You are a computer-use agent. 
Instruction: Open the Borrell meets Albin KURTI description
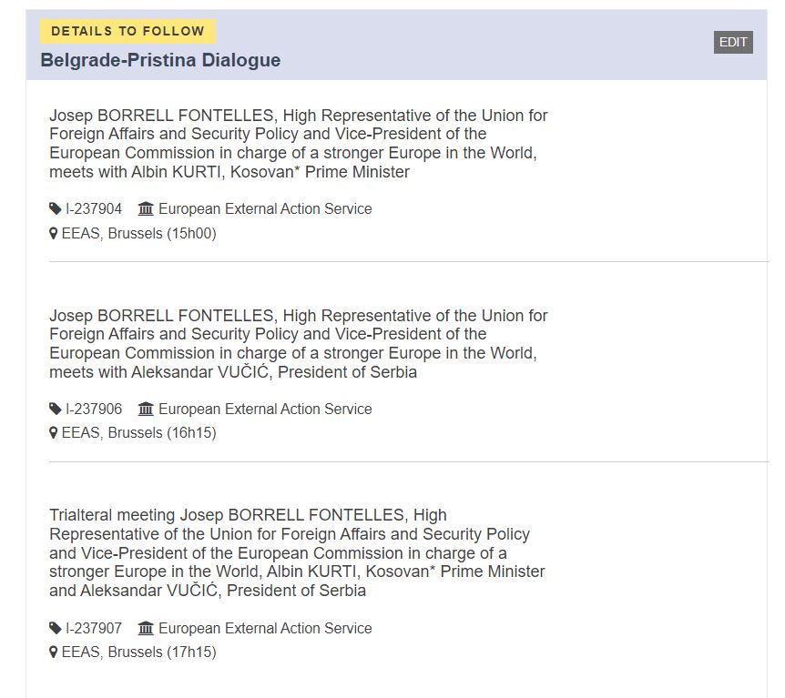[299, 144]
